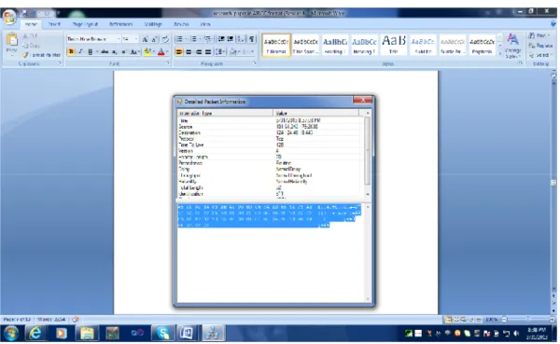The height and width of the screenshot is (344, 560).
Task: Click the bullets list icon
Action: 179,39
